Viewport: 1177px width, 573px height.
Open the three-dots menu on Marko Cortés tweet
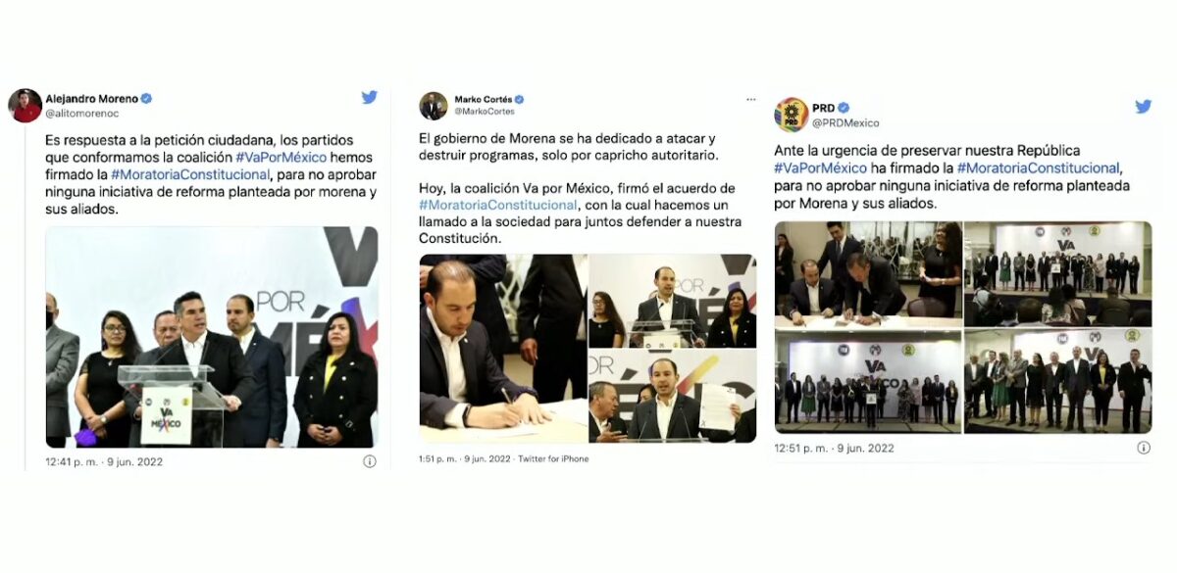[750, 99]
